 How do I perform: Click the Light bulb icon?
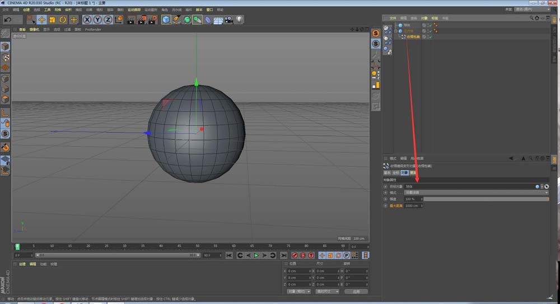pyautogui.click(x=239, y=20)
